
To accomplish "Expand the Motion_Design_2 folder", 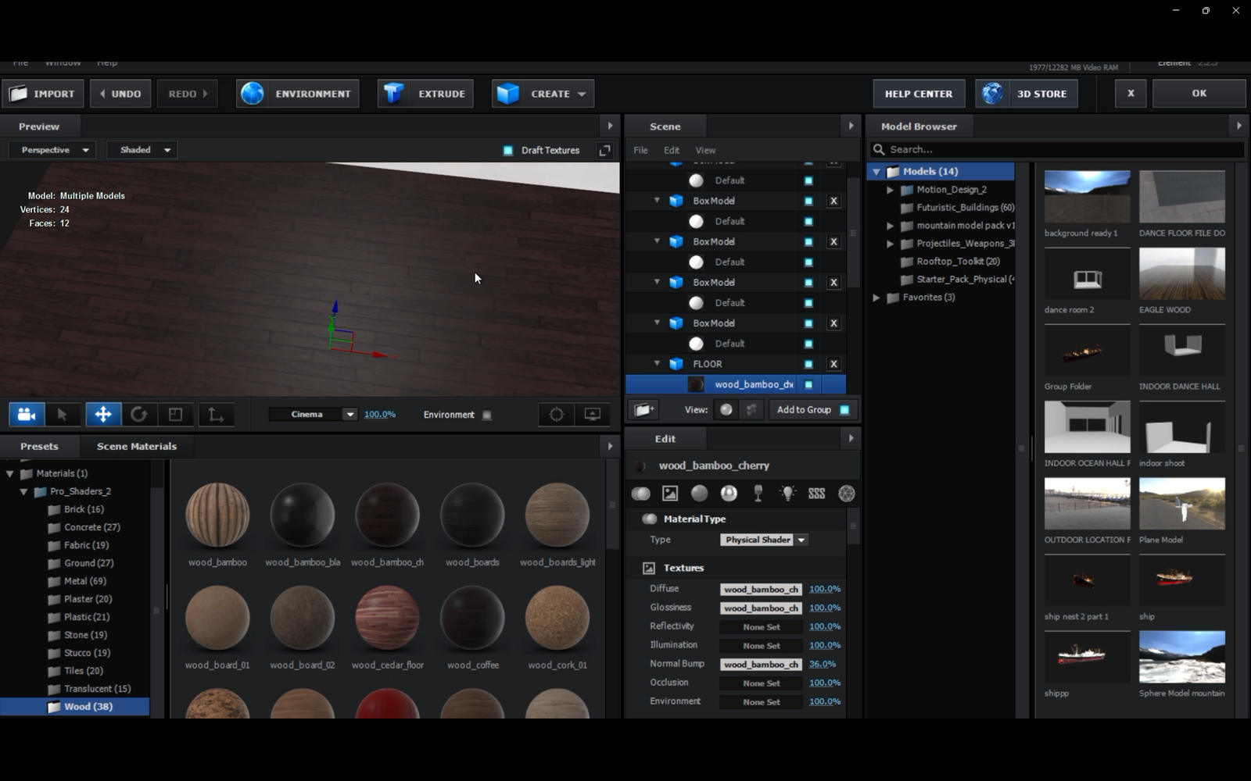I will point(890,190).
